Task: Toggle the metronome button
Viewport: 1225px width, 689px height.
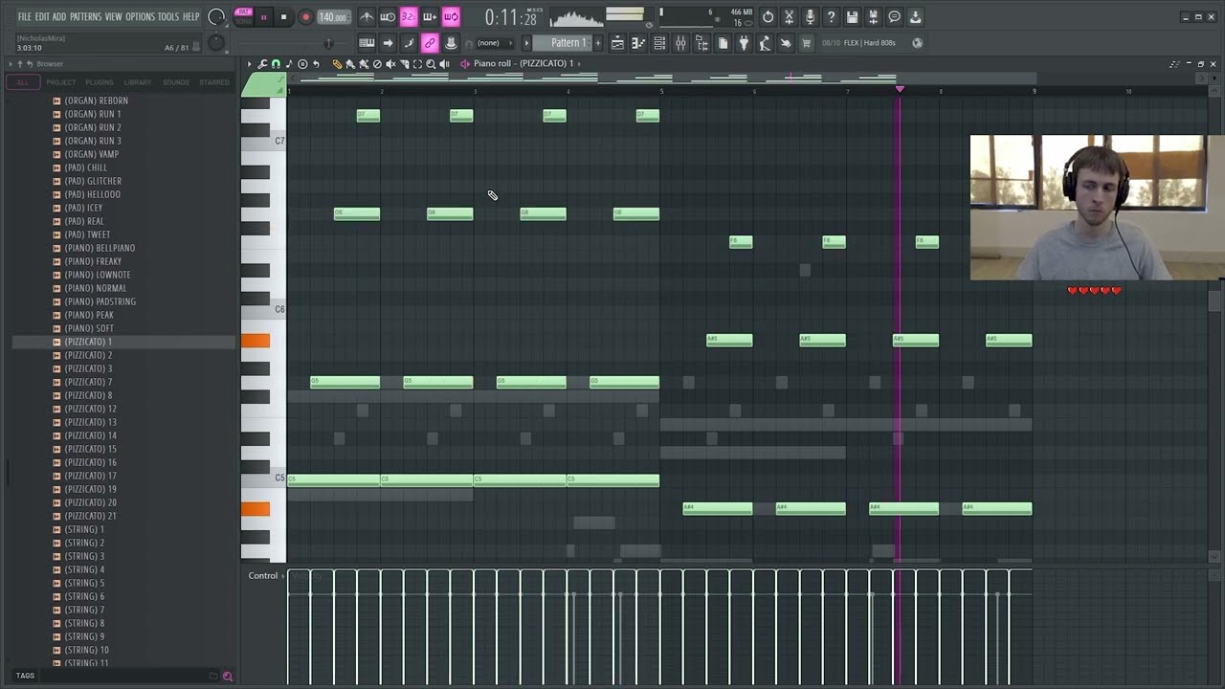Action: [x=367, y=17]
